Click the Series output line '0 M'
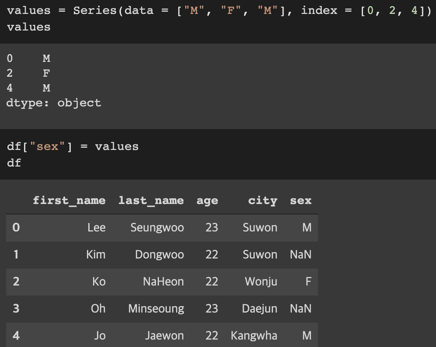The height and width of the screenshot is (347, 436). coord(28,58)
